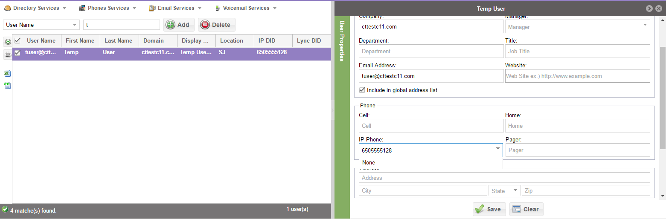This screenshot has height=219, width=666.
Task: Click the splitter collapse handle between panels
Action: (333, 110)
